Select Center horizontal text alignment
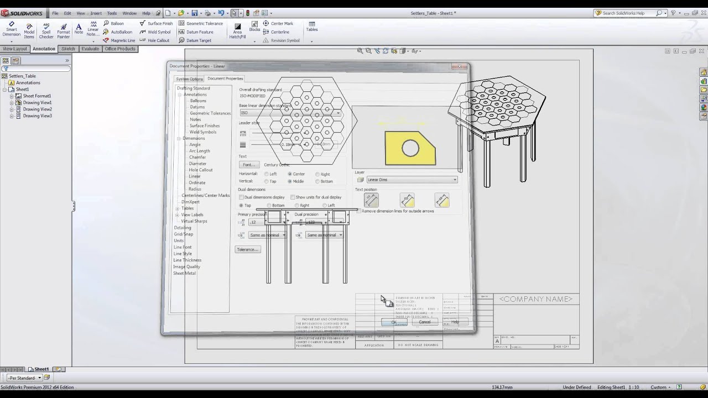 click(290, 174)
